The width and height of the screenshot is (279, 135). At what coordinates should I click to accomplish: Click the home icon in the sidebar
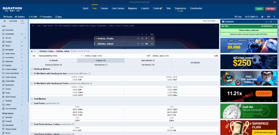coord(5,21)
